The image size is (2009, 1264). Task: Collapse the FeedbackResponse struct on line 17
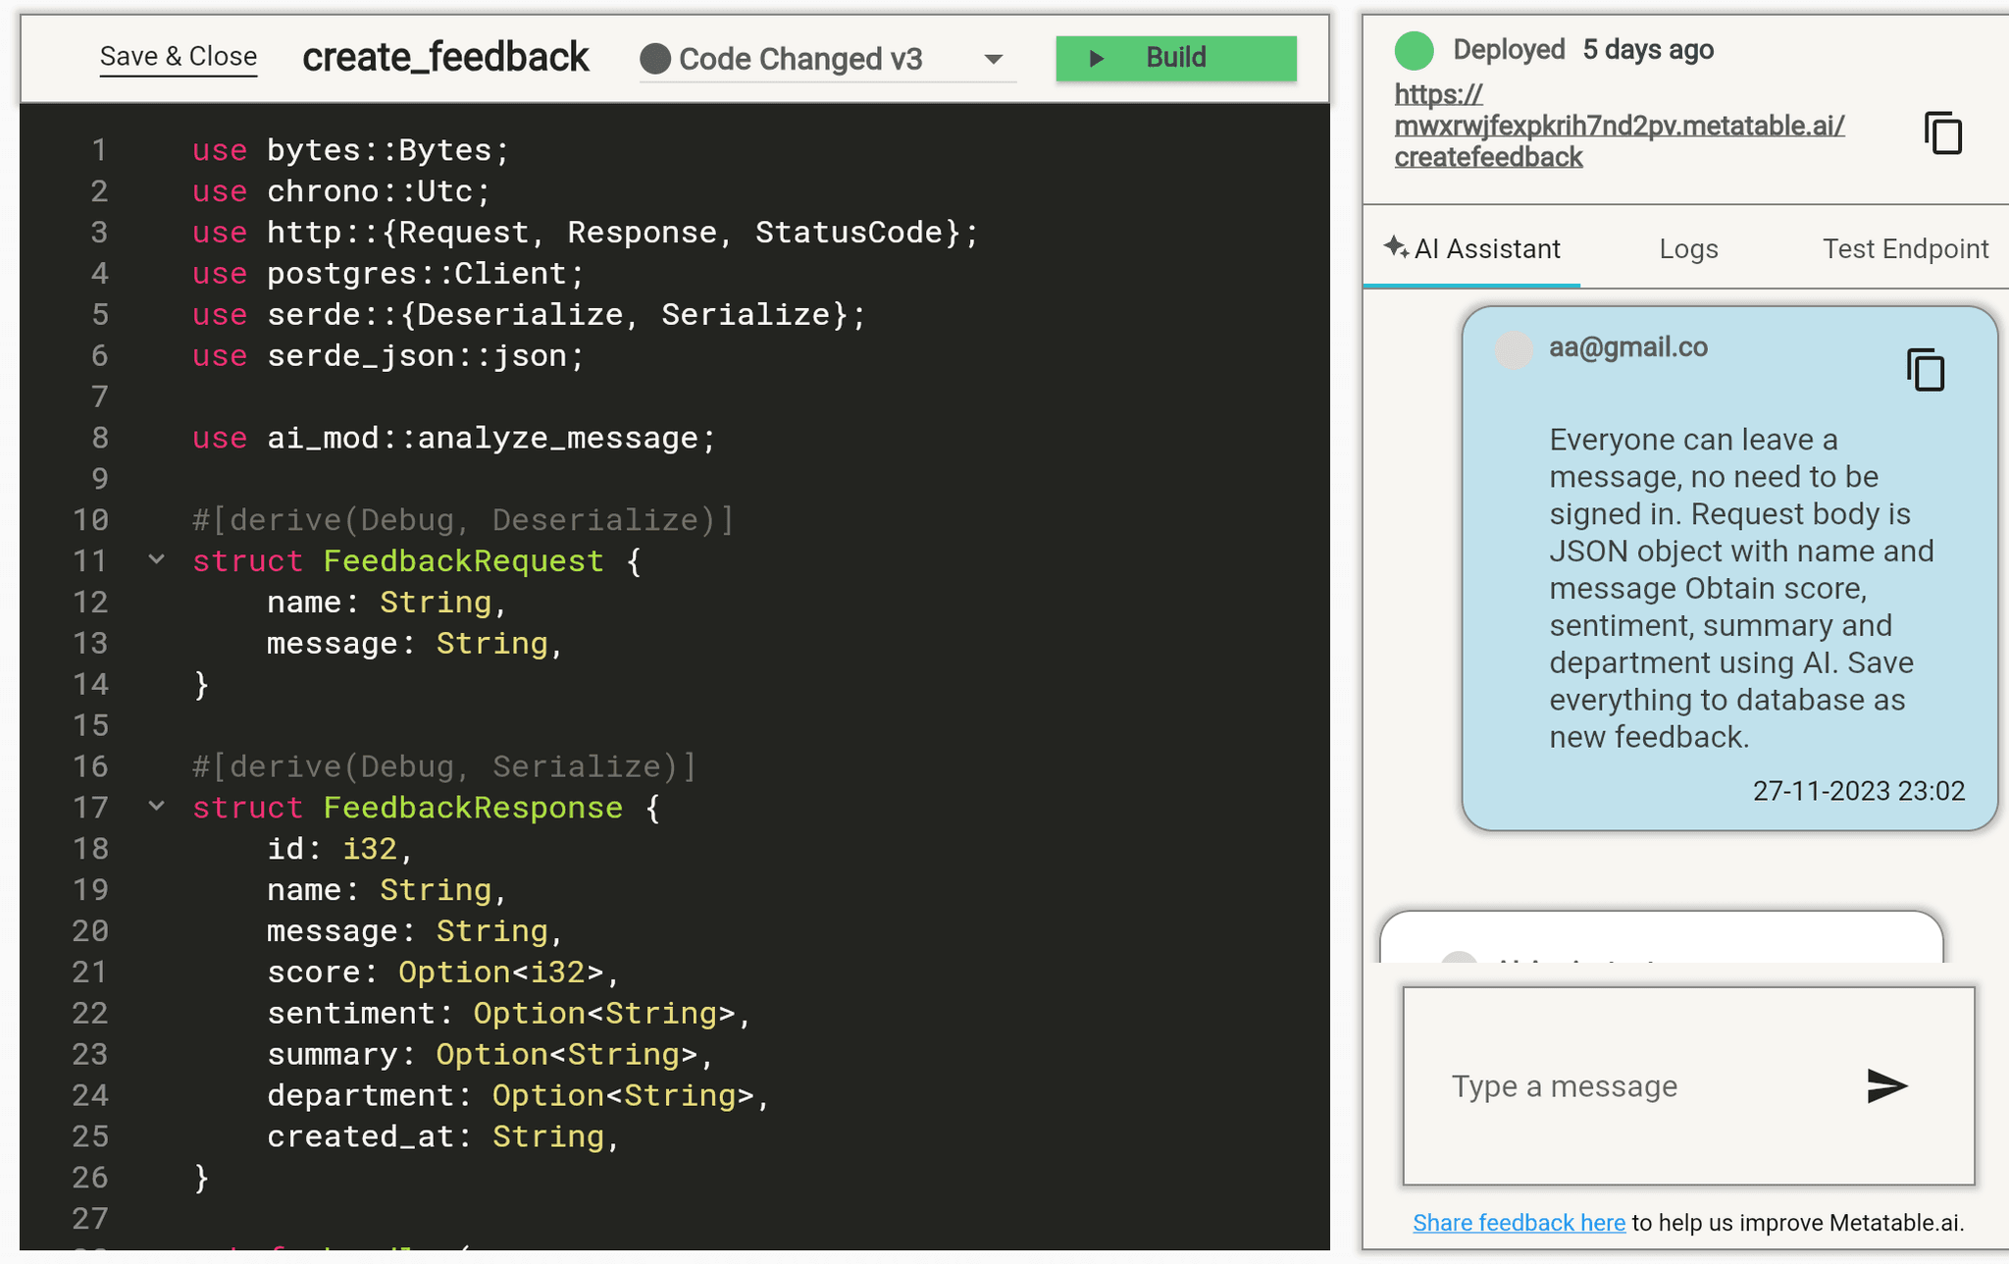[x=155, y=807]
